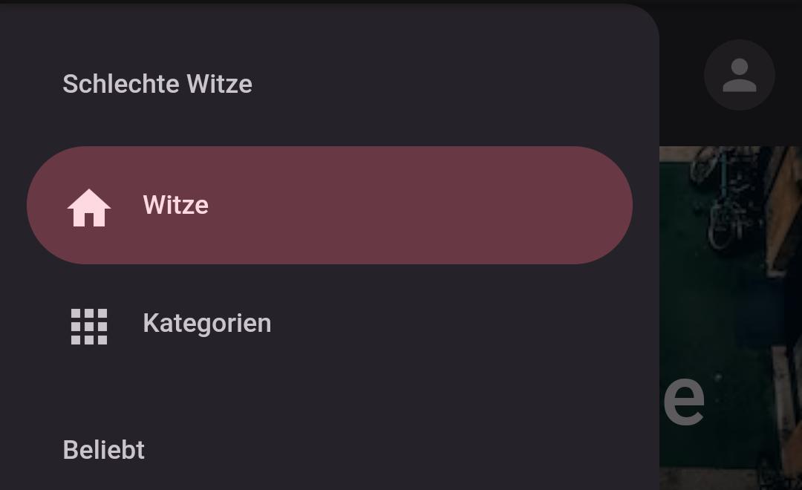
Task: Click the grid icon next to Kategorien
Action: click(x=89, y=326)
